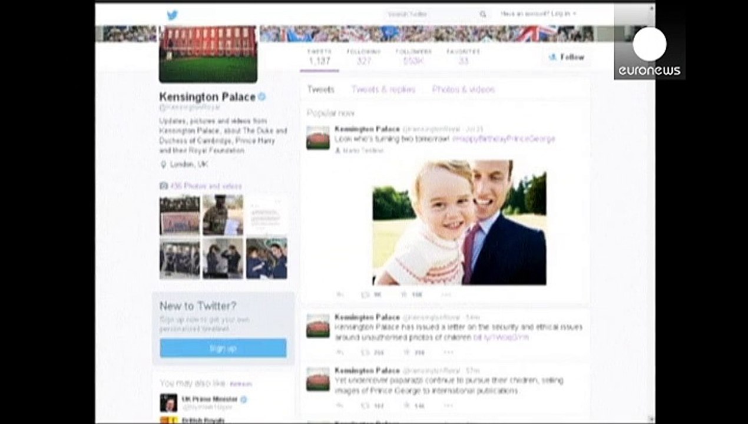Click the Kensington Palace profile name heading
The height and width of the screenshot is (424, 748).
coord(207,97)
